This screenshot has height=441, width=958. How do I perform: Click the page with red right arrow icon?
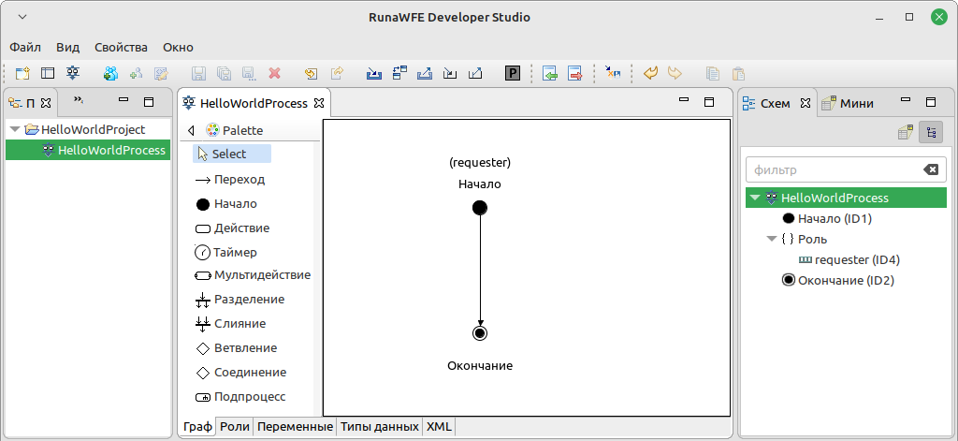[x=575, y=73]
